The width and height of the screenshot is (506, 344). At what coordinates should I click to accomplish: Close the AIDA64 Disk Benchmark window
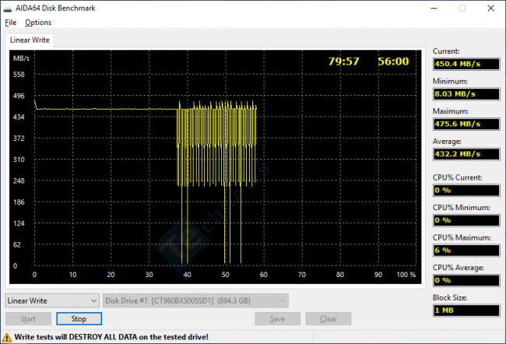[x=491, y=9]
